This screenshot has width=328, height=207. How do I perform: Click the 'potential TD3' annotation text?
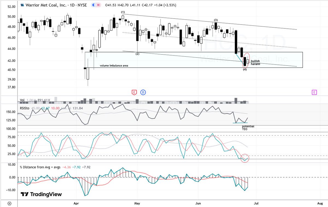click(248, 128)
